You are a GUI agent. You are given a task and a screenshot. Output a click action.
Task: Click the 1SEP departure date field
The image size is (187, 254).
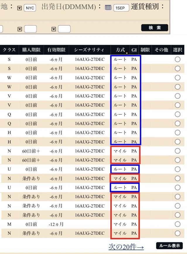click(121, 8)
